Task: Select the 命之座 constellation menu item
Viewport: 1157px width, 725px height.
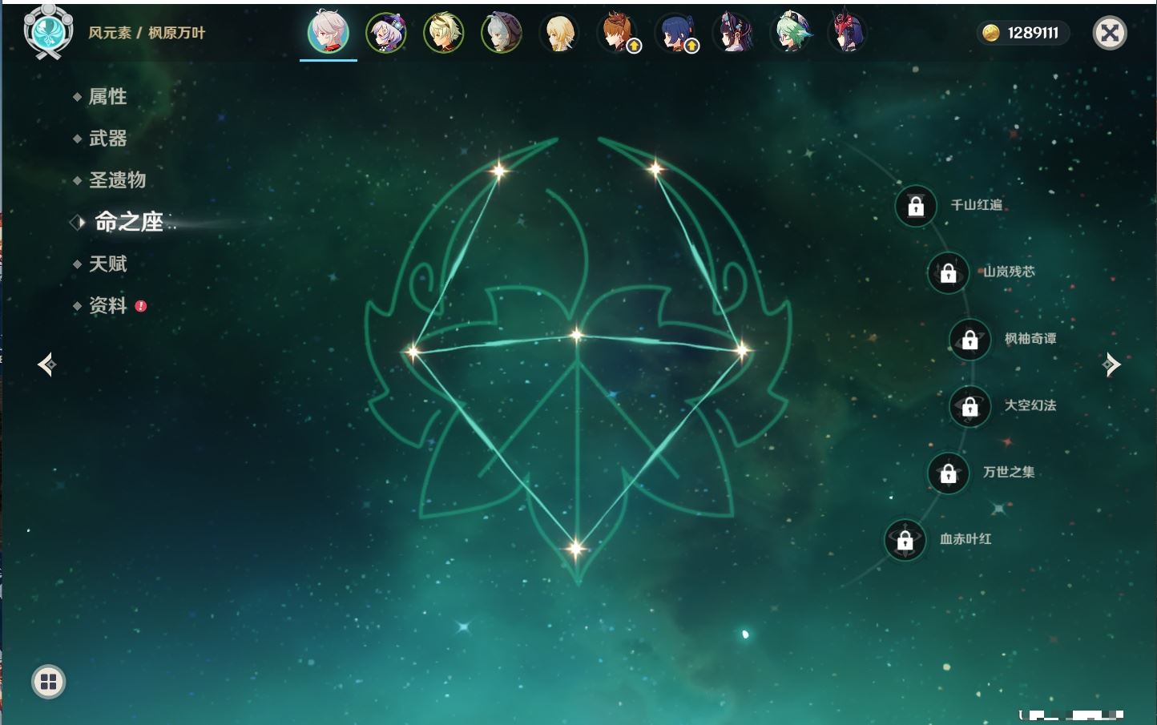Action: 128,222
